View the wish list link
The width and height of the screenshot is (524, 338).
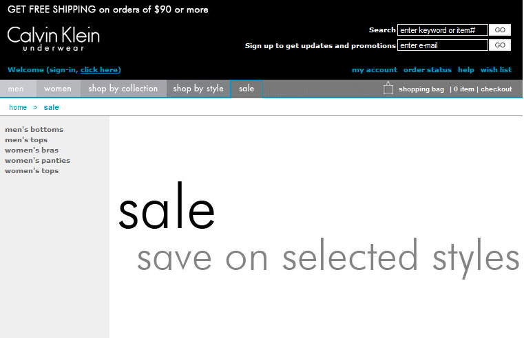[496, 70]
